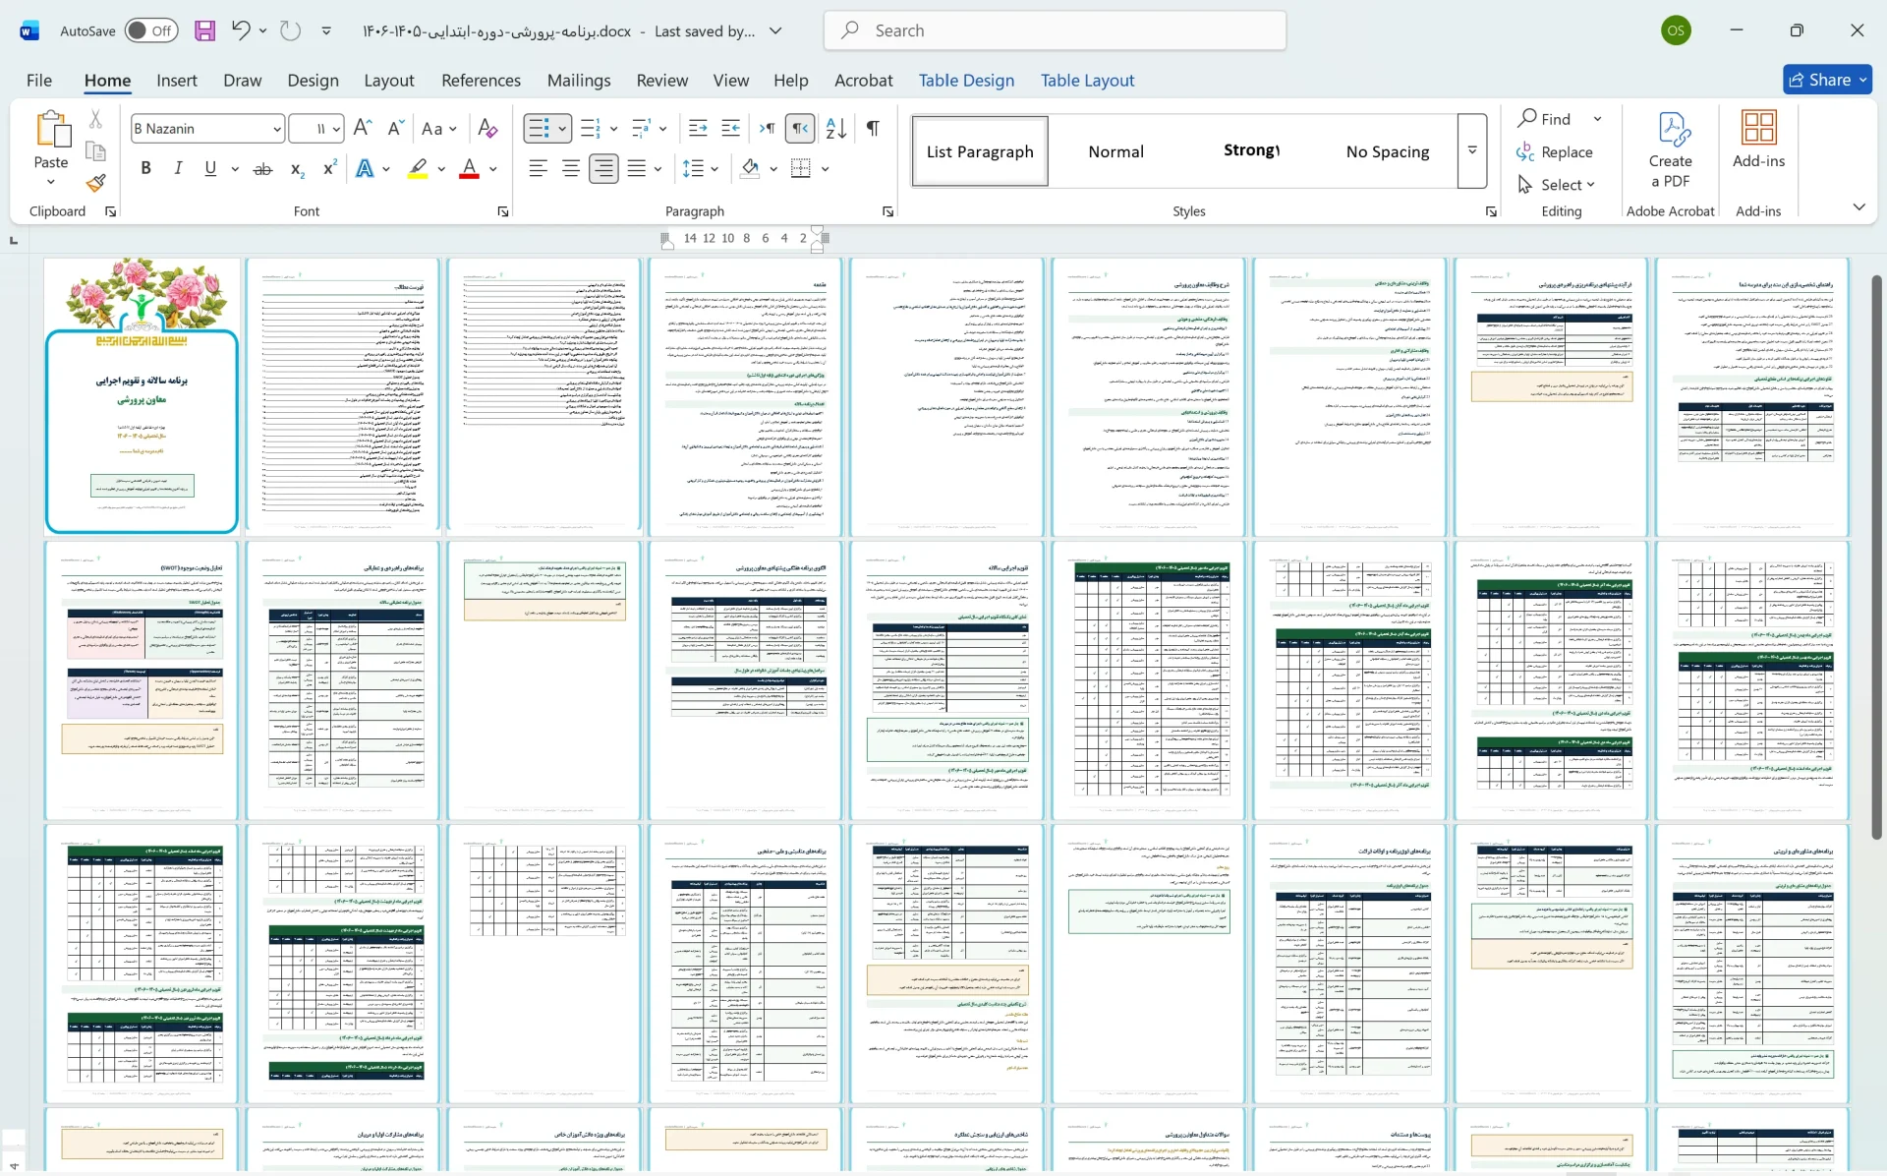
Task: Open the font size dropdown arrow
Action: [x=336, y=129]
